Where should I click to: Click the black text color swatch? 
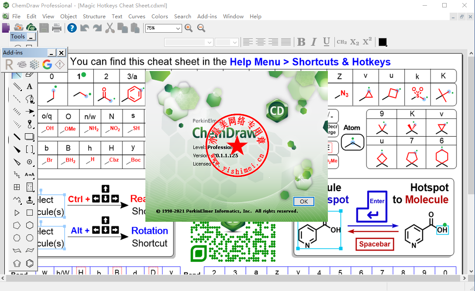(382, 42)
